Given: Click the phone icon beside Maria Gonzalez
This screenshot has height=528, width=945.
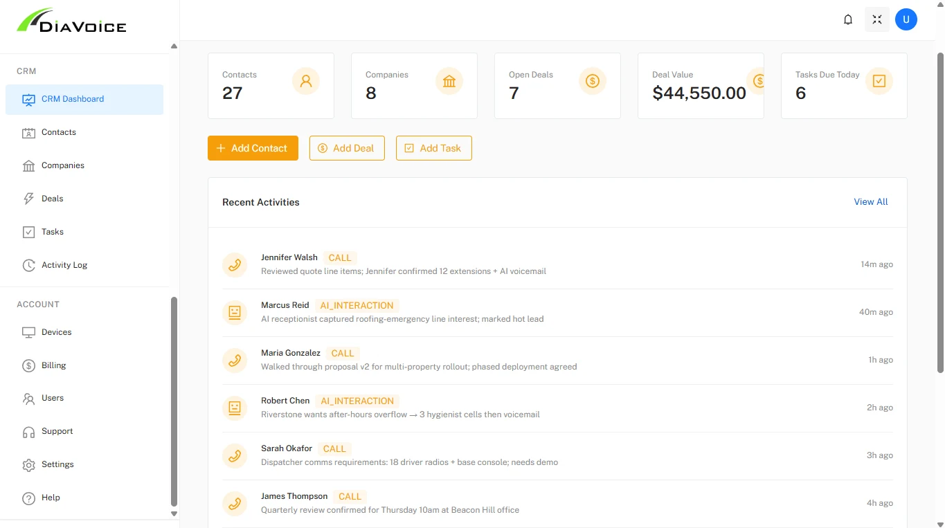Looking at the screenshot, I should tap(235, 360).
